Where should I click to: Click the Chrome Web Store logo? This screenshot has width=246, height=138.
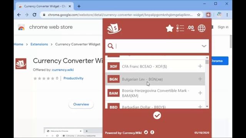22,27
